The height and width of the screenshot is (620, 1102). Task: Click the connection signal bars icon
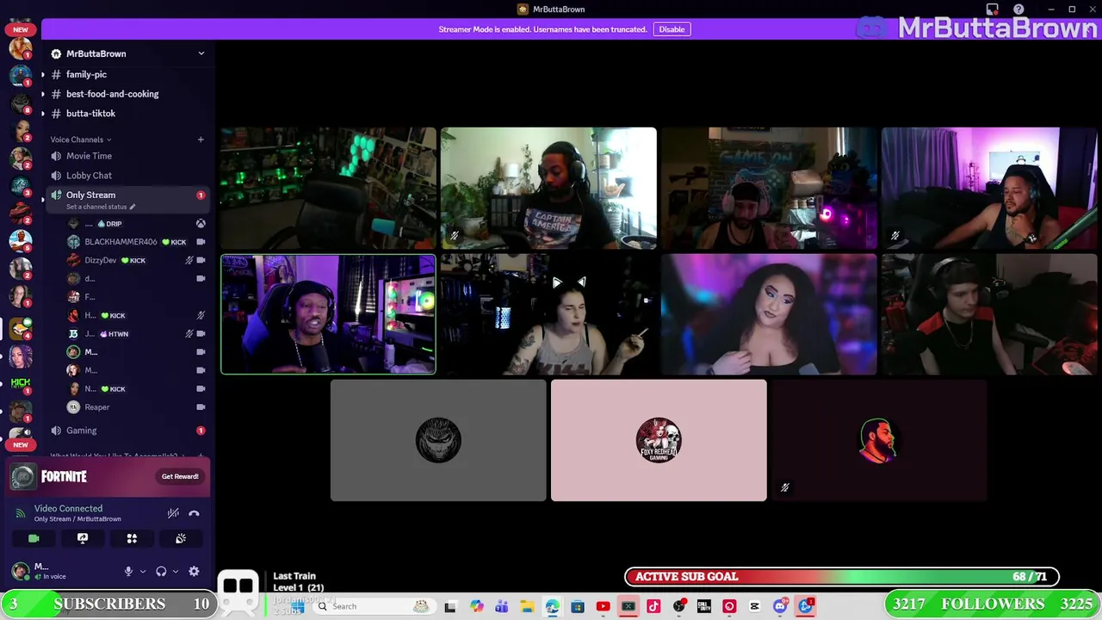[x=21, y=513]
